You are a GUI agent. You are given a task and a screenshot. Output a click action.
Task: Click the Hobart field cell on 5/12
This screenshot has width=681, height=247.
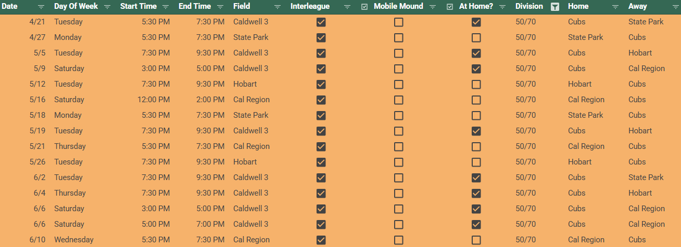tap(245, 84)
